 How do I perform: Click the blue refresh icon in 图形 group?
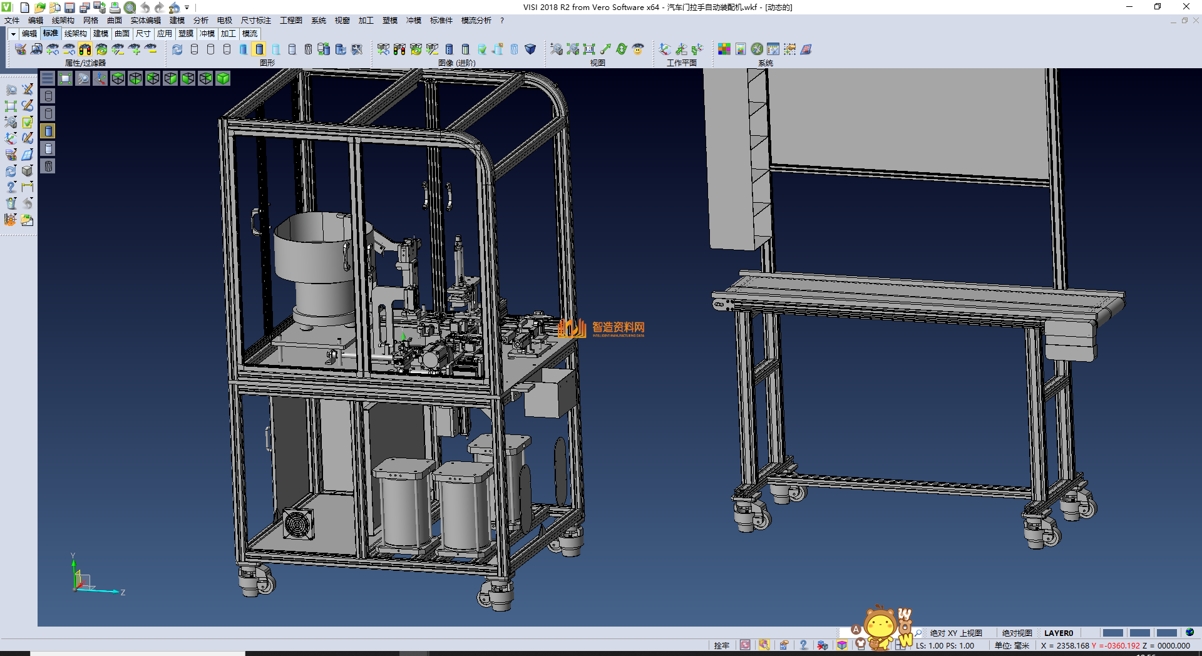click(177, 49)
